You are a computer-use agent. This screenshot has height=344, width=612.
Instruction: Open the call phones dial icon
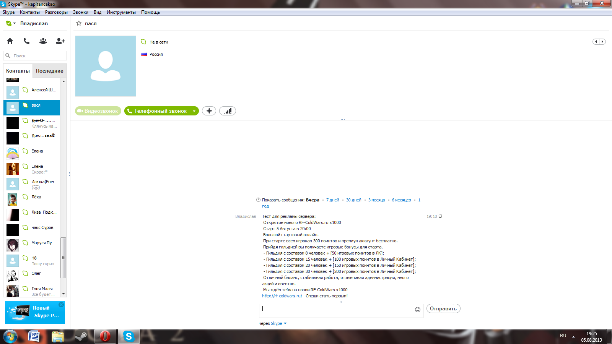[x=26, y=41]
